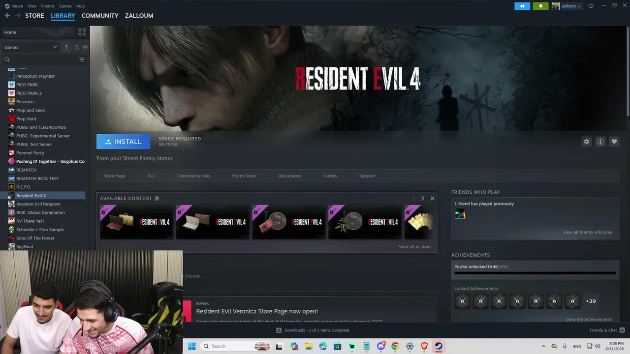Open the gear settings for Resident Evil 4
Screen dimensions: 630x354
[586, 142]
